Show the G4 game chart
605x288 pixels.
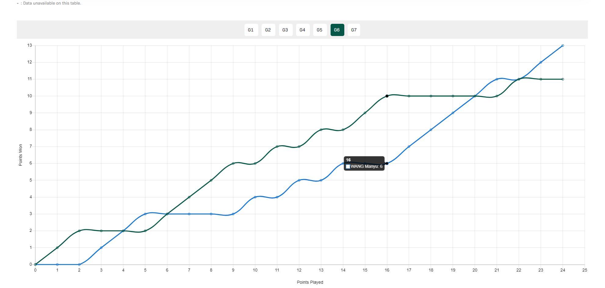pyautogui.click(x=302, y=30)
